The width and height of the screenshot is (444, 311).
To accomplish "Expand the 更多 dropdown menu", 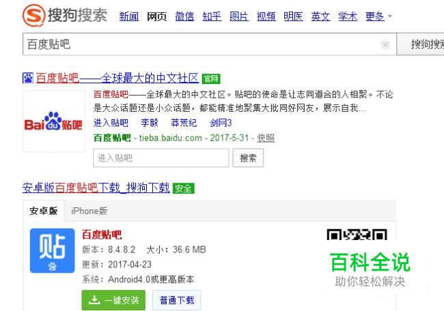I will [378, 16].
